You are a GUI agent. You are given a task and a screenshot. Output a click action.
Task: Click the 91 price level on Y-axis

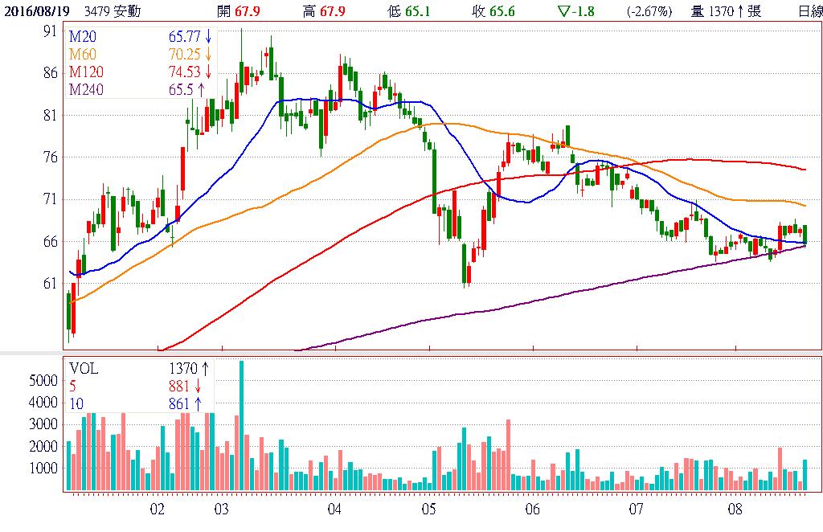click(50, 31)
